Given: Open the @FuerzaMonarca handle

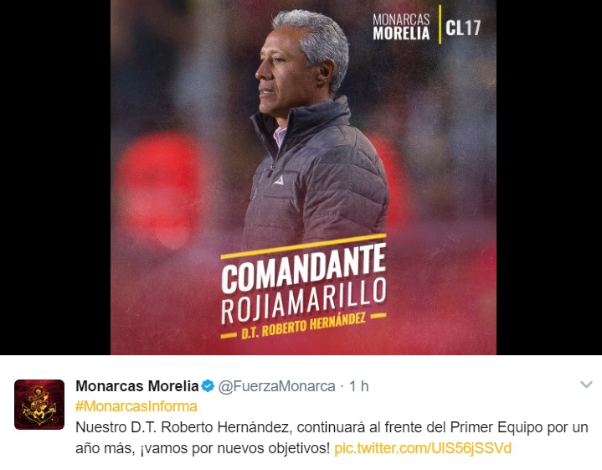Looking at the screenshot, I should click(x=276, y=386).
